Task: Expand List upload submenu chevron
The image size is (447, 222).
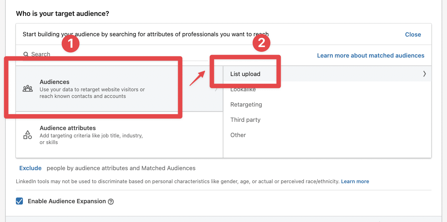Action: [424, 74]
